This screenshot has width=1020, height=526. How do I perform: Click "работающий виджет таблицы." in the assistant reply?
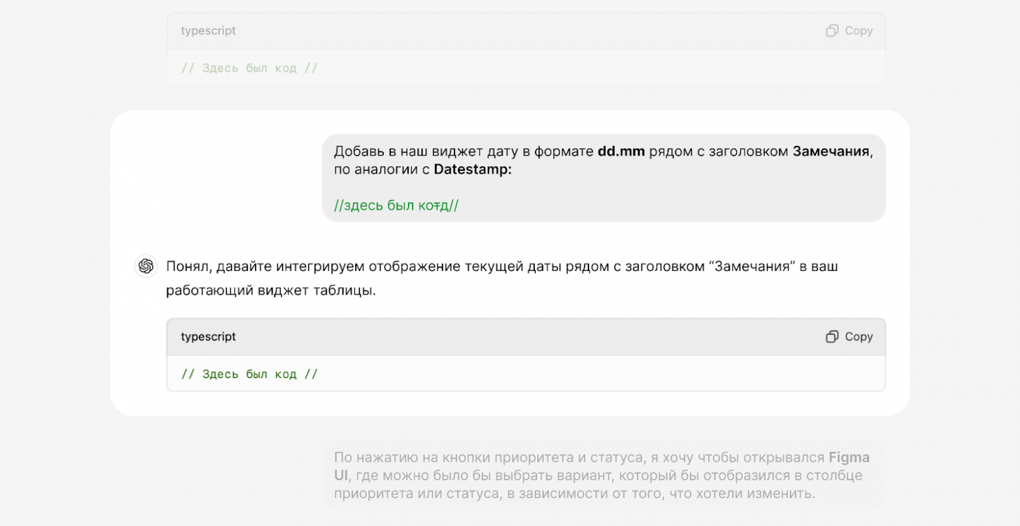click(x=271, y=290)
